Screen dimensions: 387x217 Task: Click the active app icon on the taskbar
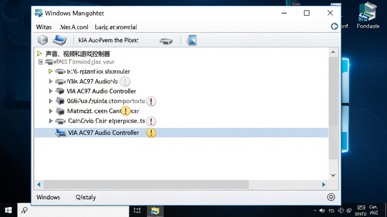pos(155,211)
